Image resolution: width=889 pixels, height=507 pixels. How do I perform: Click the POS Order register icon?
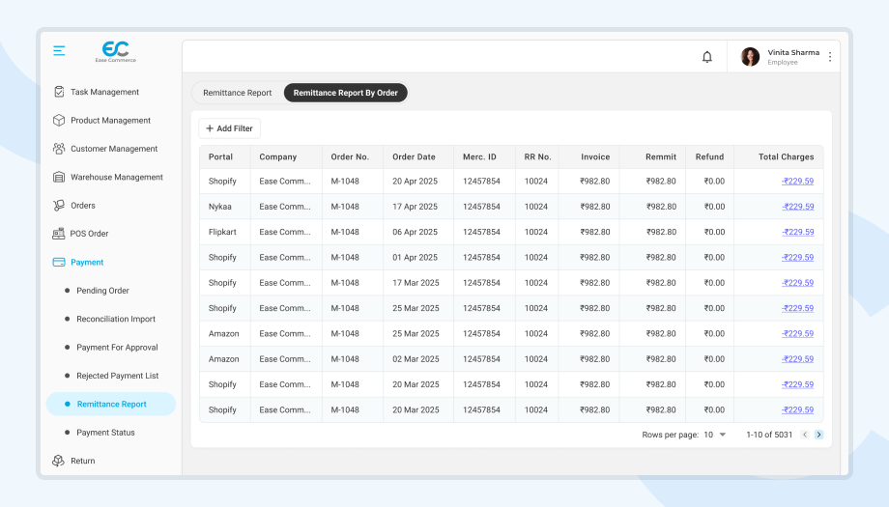(58, 234)
